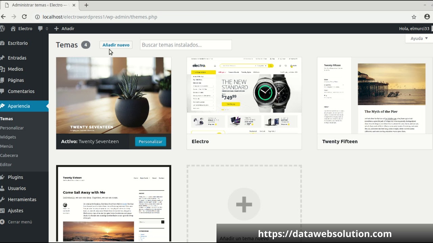Screen dimensions: 433x243
Task: Focus the Buscar temas instalados field
Action: point(186,45)
